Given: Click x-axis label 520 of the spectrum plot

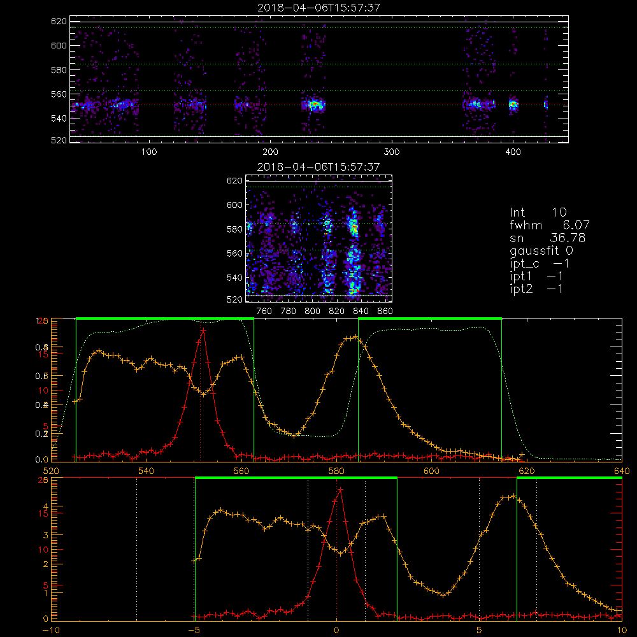Looking at the screenshot, I should click(51, 471).
